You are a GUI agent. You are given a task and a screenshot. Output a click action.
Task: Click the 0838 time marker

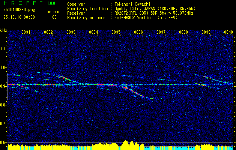click(183, 32)
